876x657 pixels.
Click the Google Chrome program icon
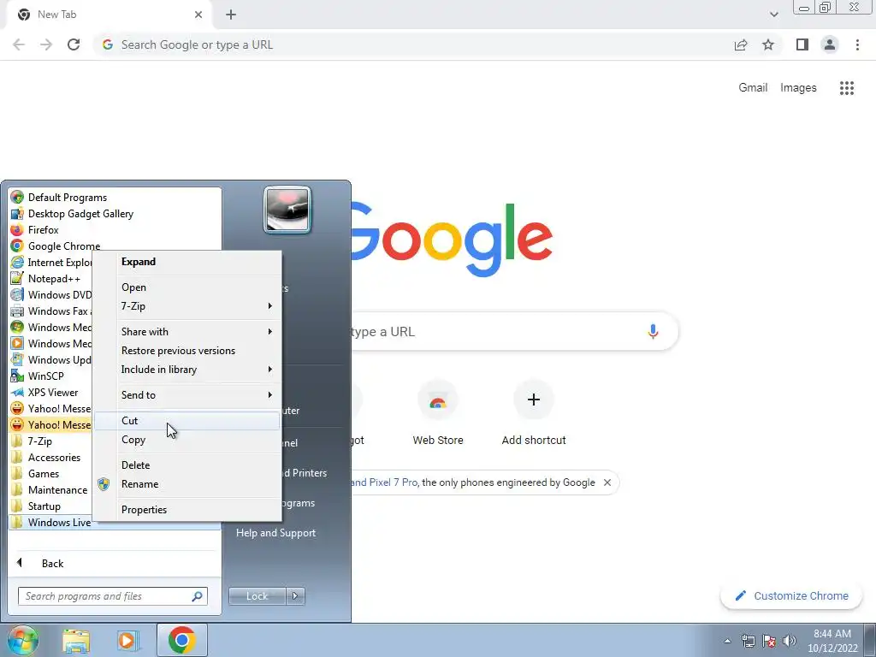point(17,246)
